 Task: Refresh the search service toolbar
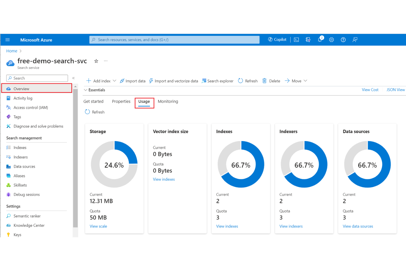pos(247,81)
